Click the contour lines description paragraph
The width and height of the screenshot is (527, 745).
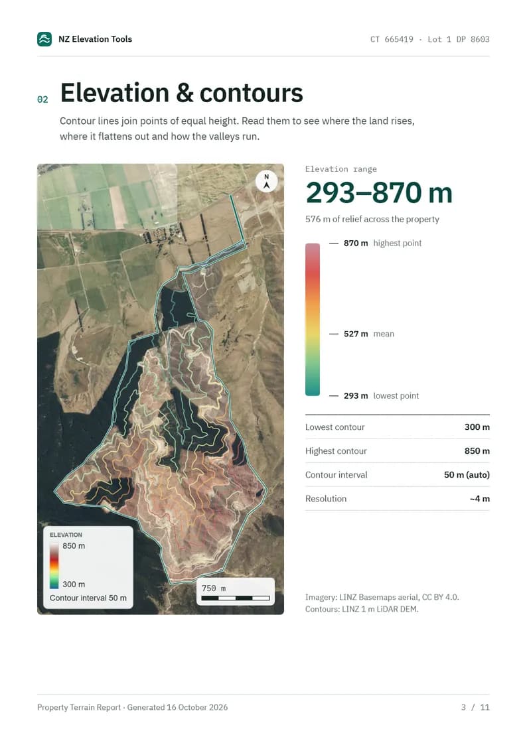pos(237,129)
